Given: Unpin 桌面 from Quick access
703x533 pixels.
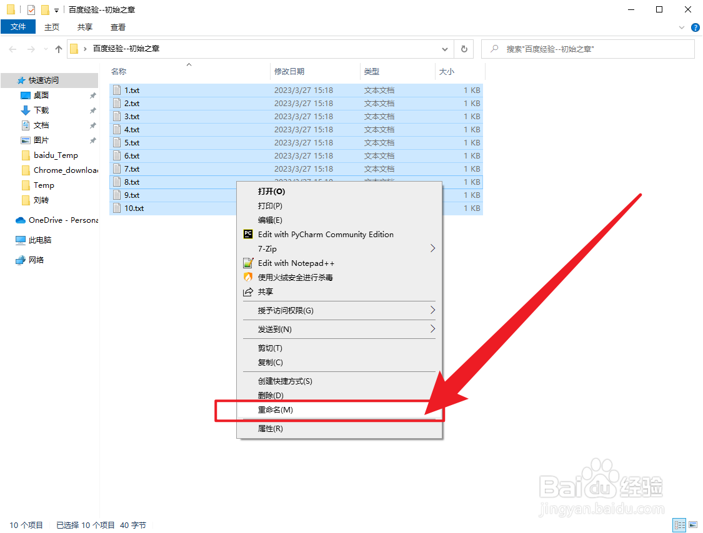Looking at the screenshot, I should [92, 95].
